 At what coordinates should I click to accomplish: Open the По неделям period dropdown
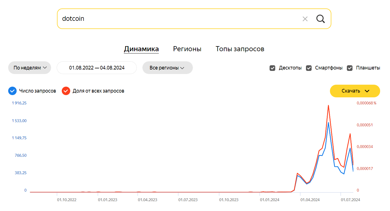[30, 68]
